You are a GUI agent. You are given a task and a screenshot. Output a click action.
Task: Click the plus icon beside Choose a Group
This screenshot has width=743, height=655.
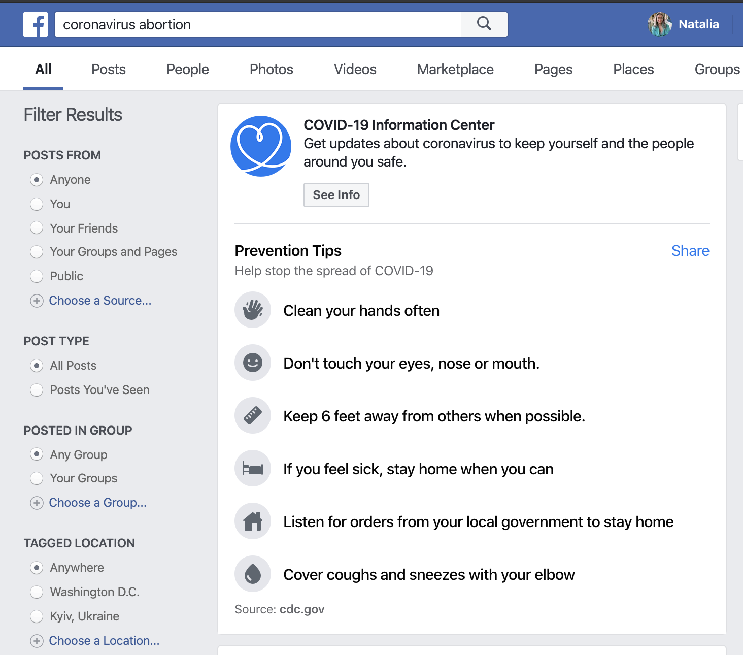37,503
